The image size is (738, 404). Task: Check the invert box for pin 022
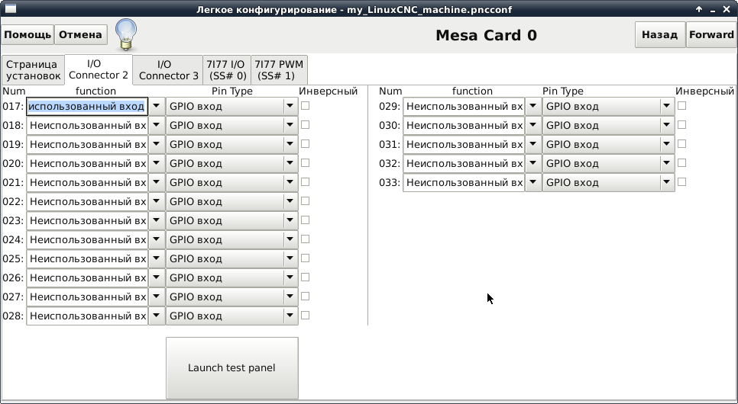305,200
